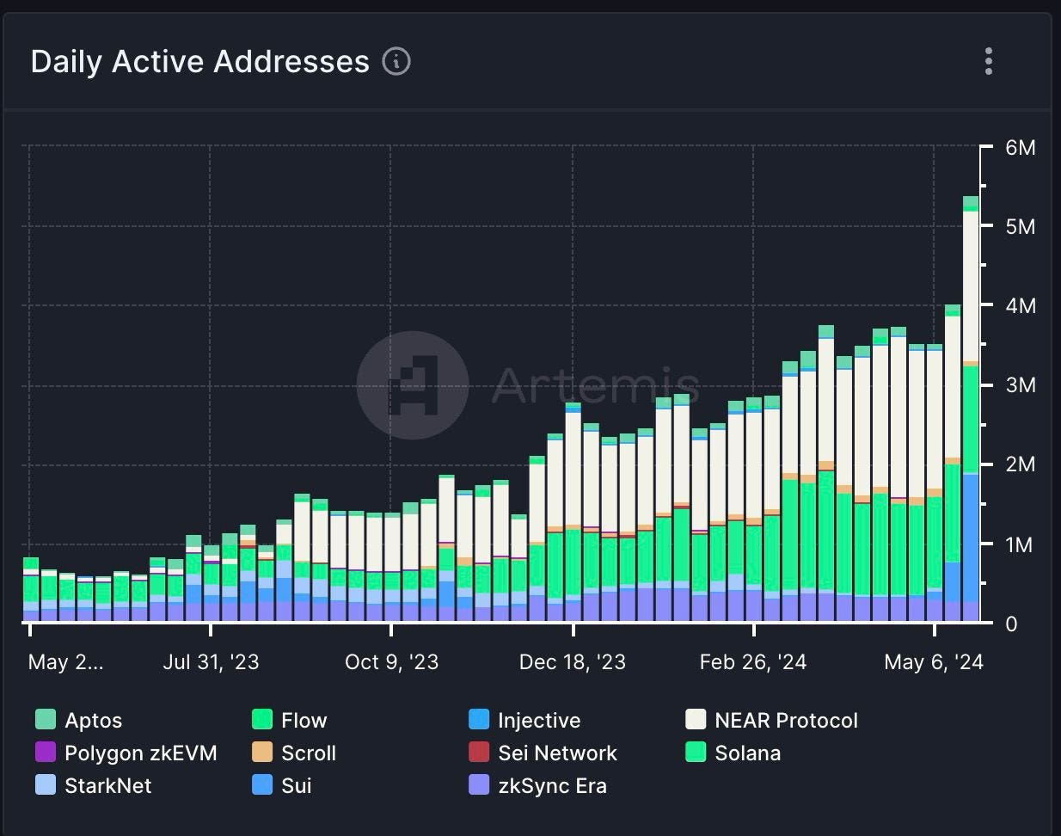The image size is (1061, 836).
Task: Click the bar above the Dec 18, '23 tick
Action: point(573,513)
